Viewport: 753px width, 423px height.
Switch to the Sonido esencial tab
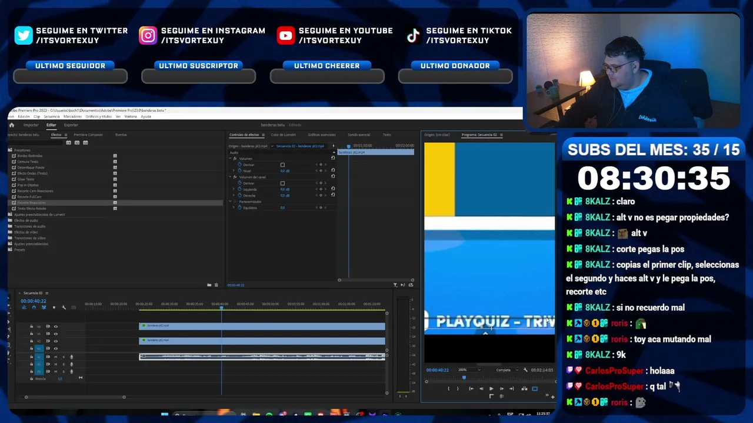click(x=359, y=135)
